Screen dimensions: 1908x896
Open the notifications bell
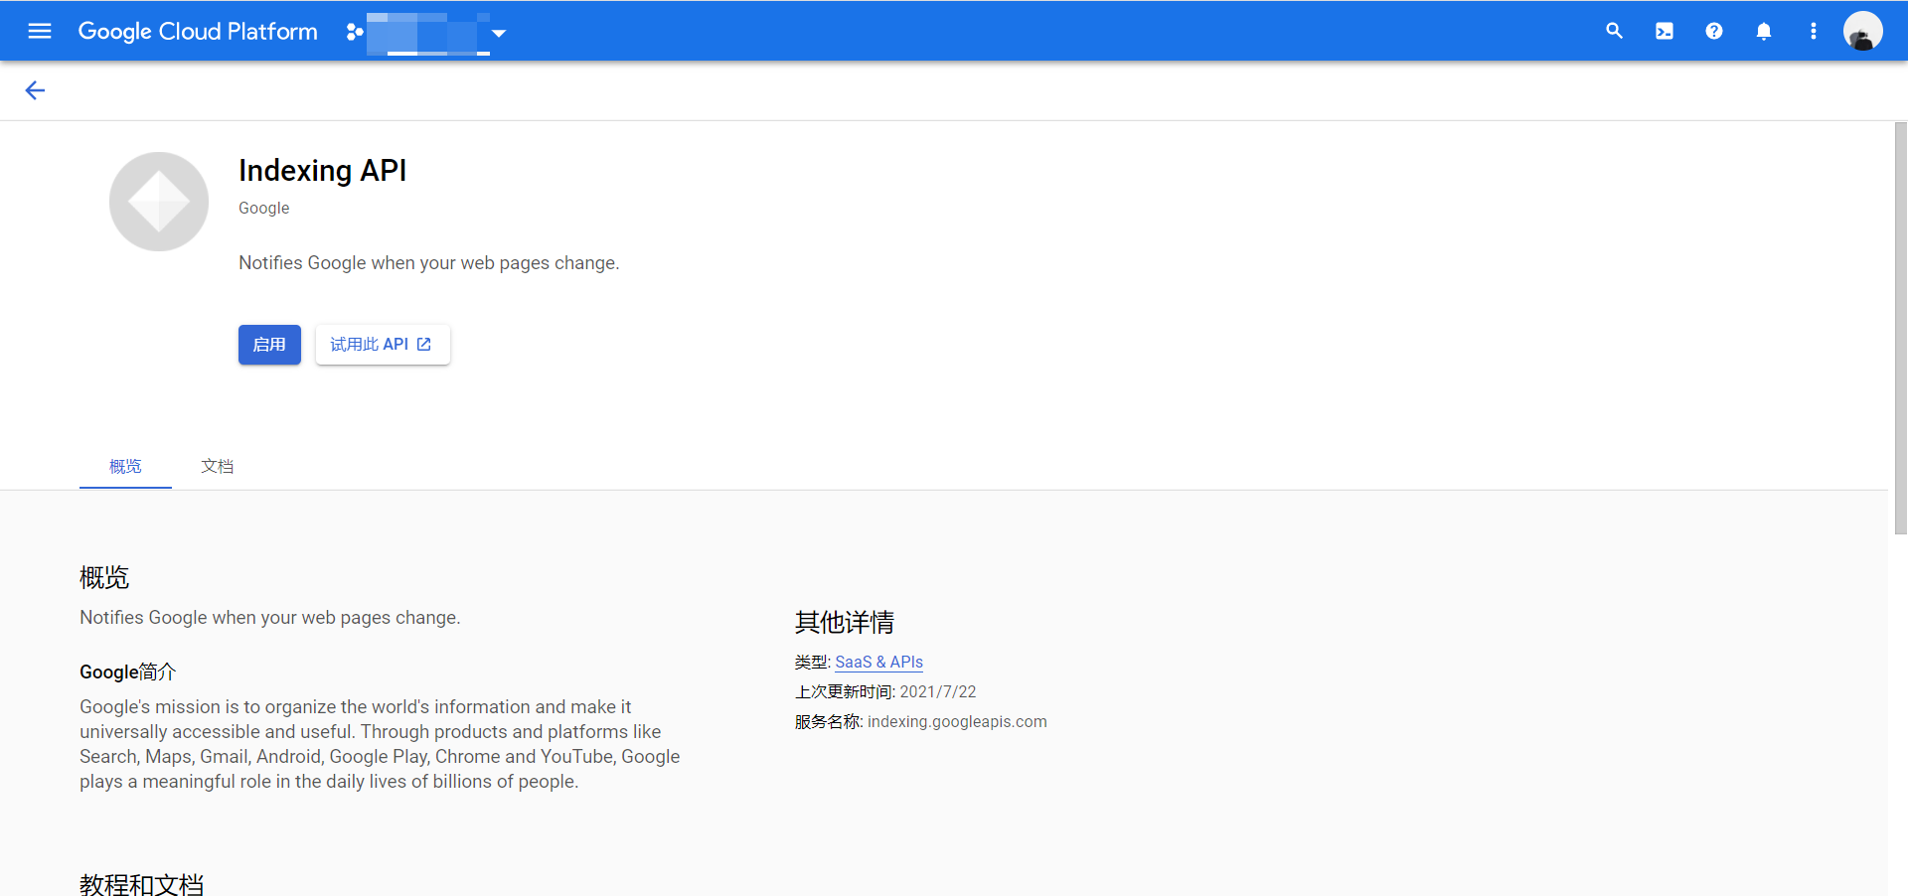coord(1763,31)
